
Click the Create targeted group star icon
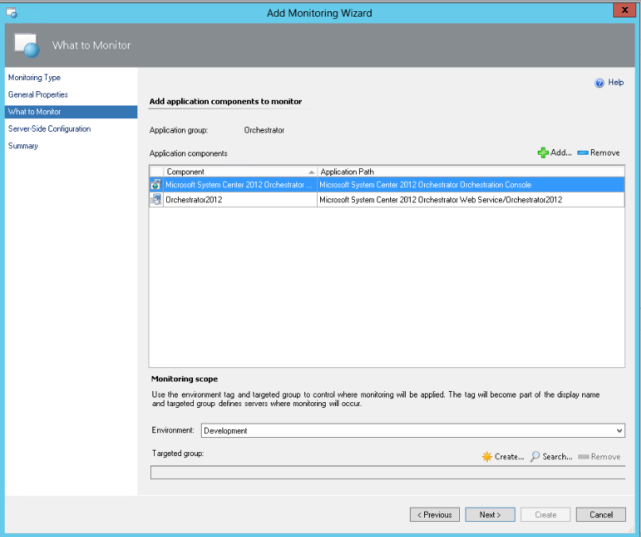click(487, 457)
